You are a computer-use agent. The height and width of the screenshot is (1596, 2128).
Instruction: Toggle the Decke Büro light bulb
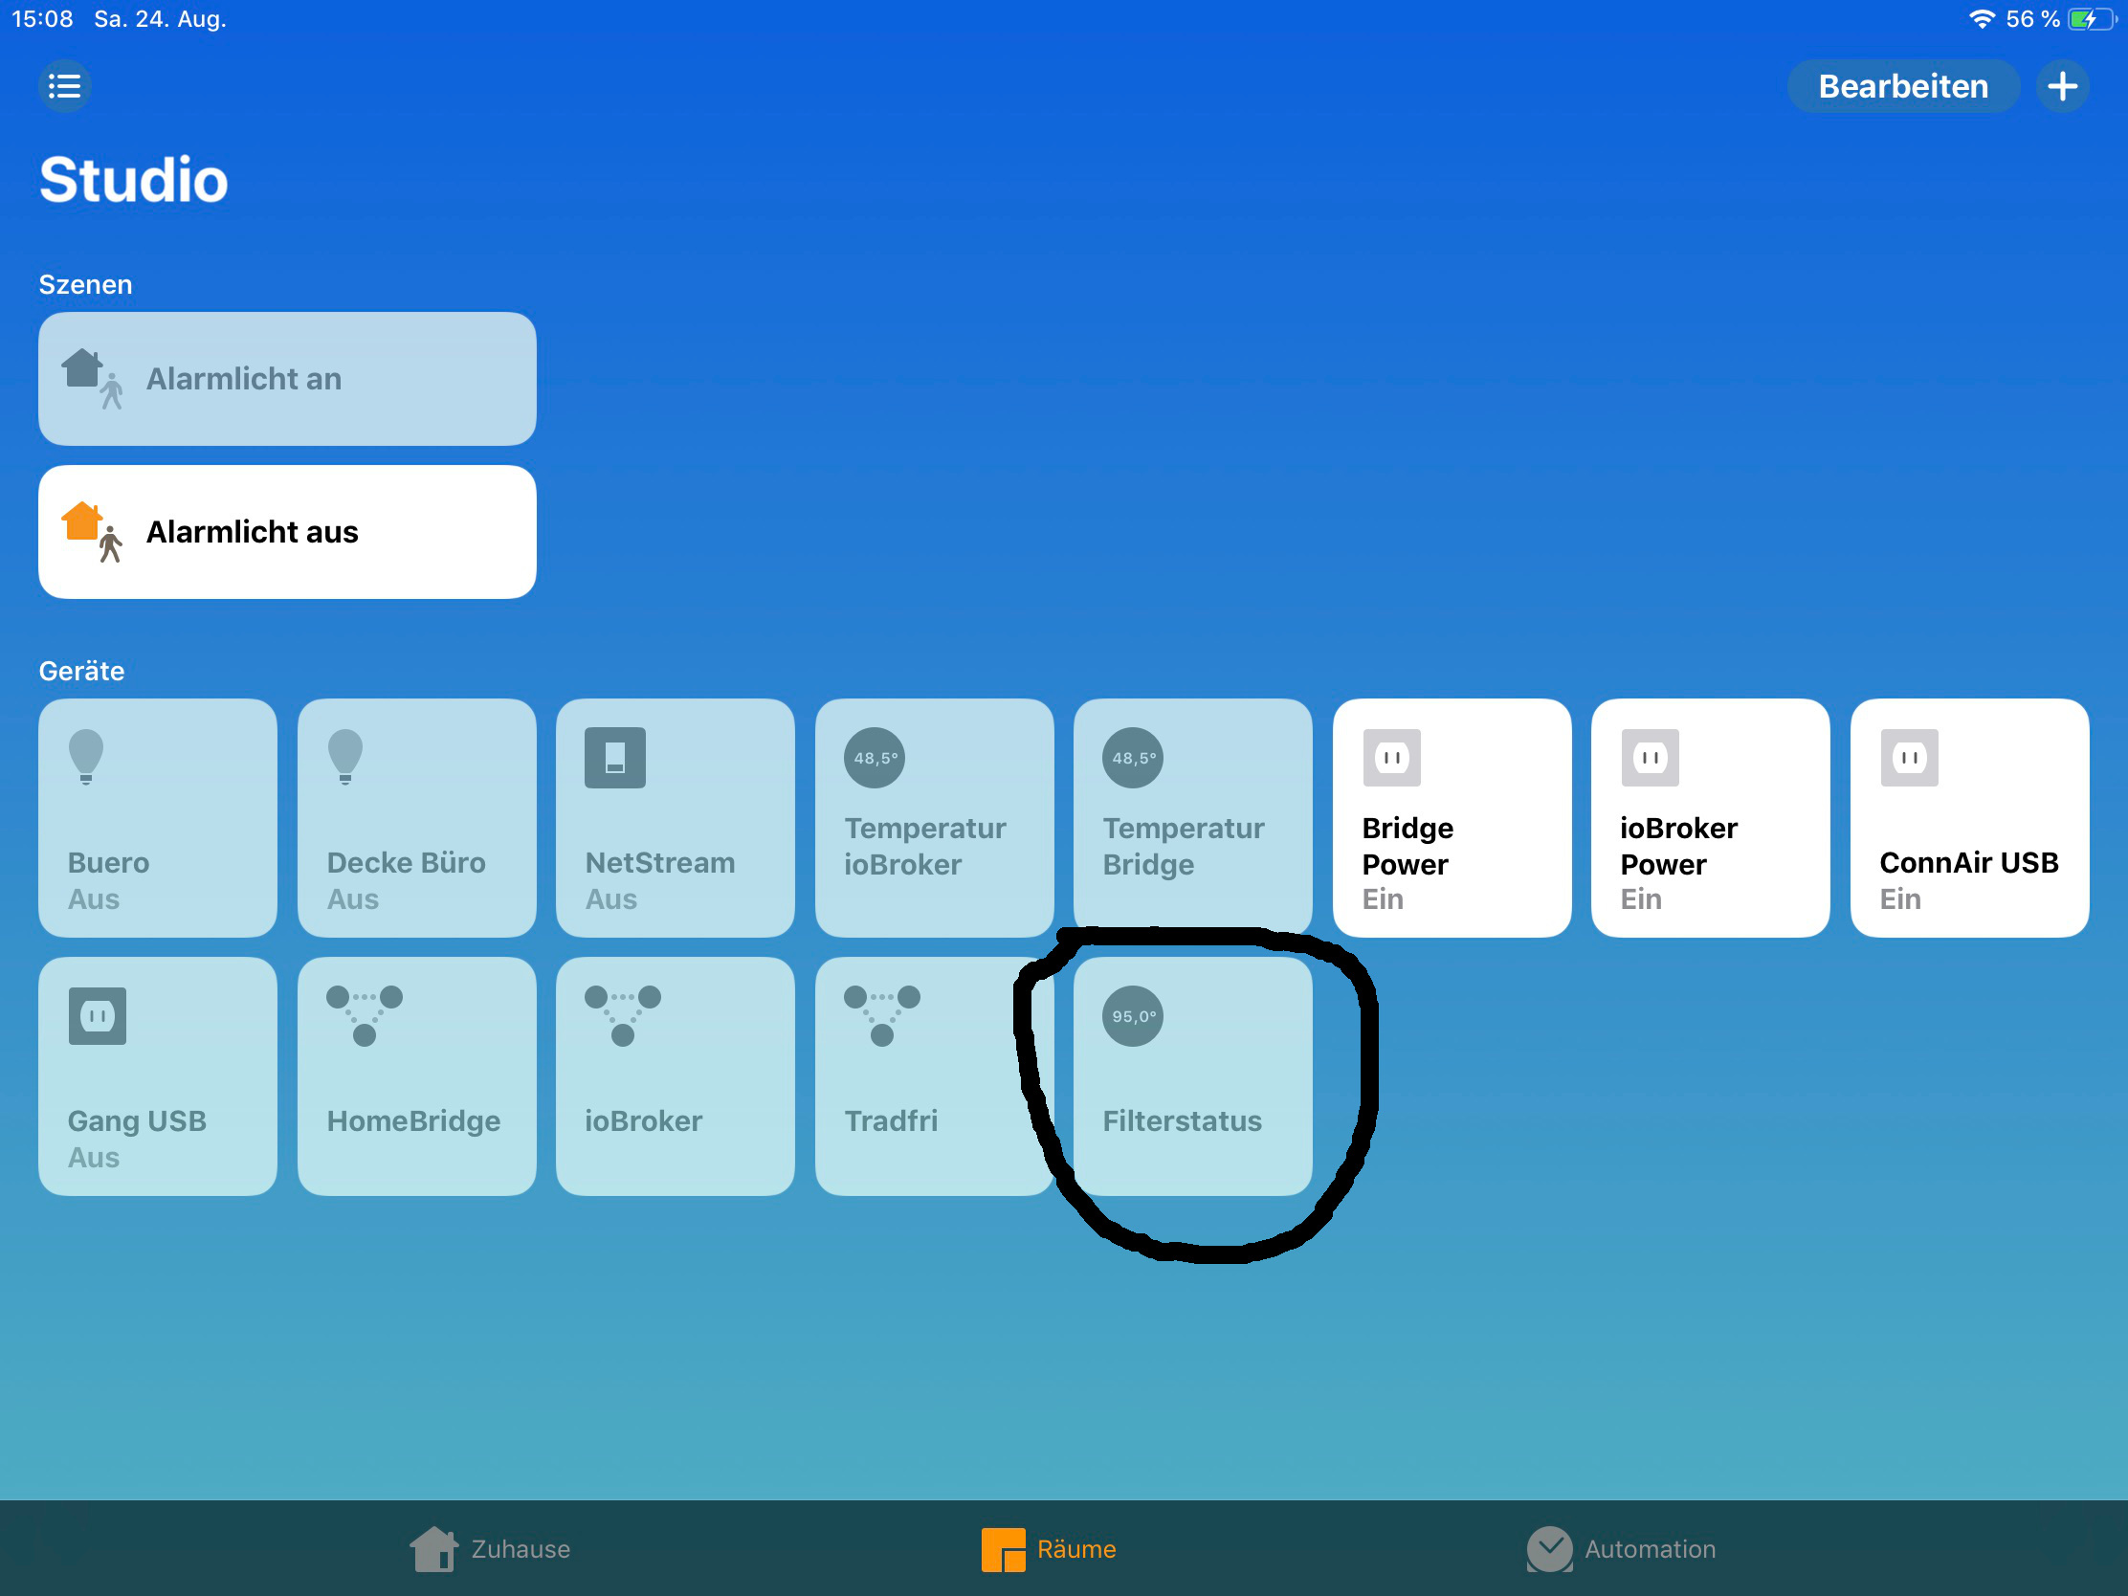click(x=416, y=818)
